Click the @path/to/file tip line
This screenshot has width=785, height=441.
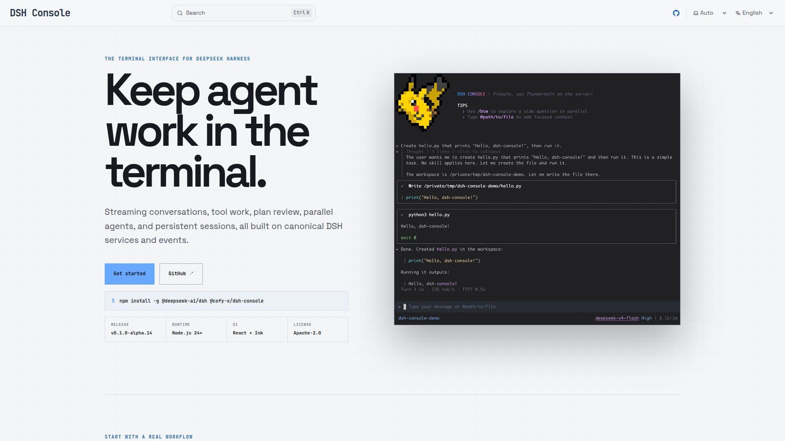point(518,117)
